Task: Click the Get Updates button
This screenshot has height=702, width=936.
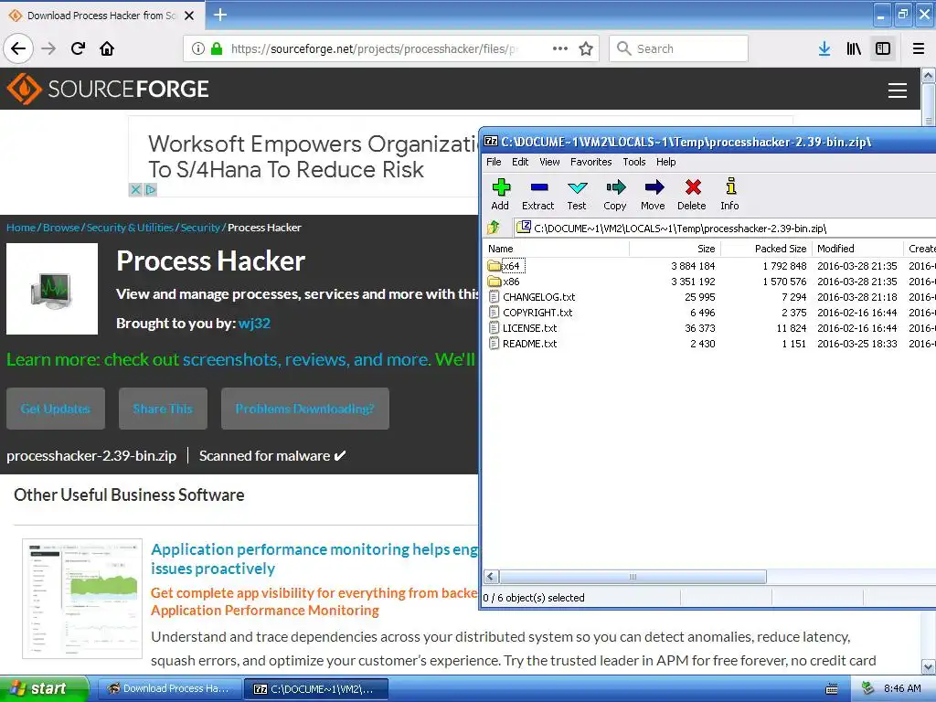Action: click(56, 409)
